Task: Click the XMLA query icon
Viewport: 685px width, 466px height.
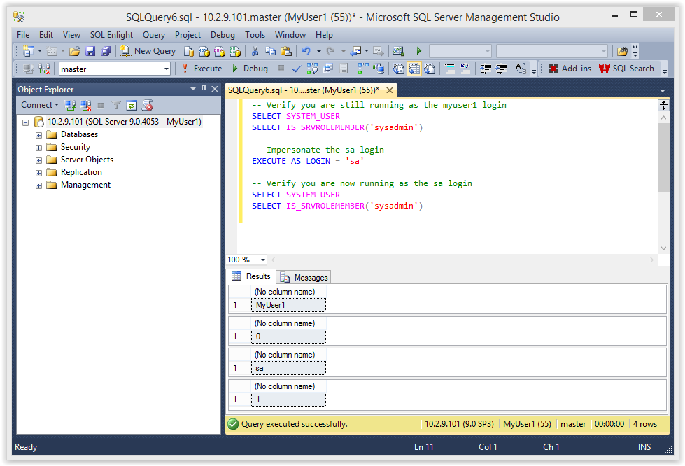Action: pos(235,51)
